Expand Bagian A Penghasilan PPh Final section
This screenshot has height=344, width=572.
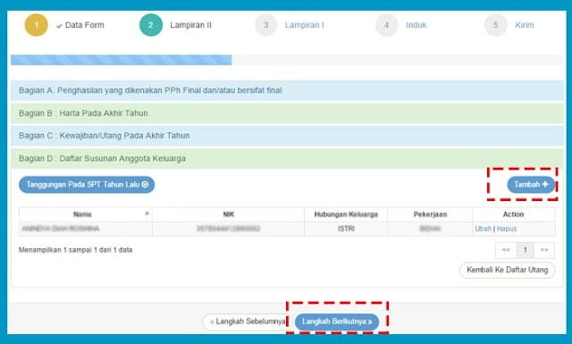coord(287,90)
